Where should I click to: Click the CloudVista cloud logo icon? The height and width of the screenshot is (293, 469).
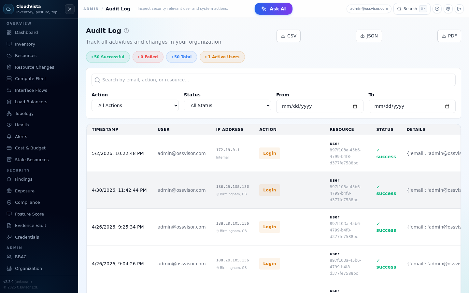8,9
